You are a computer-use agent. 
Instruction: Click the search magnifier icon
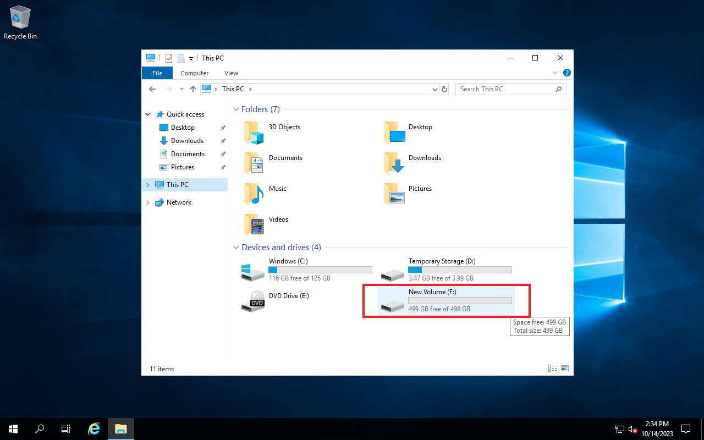click(x=559, y=89)
